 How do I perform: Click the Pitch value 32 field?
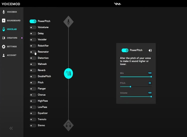coord(150,83)
